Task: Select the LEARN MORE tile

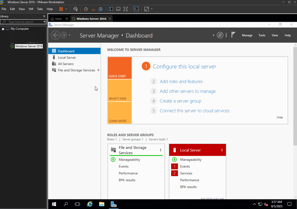Action: [x=120, y=113]
